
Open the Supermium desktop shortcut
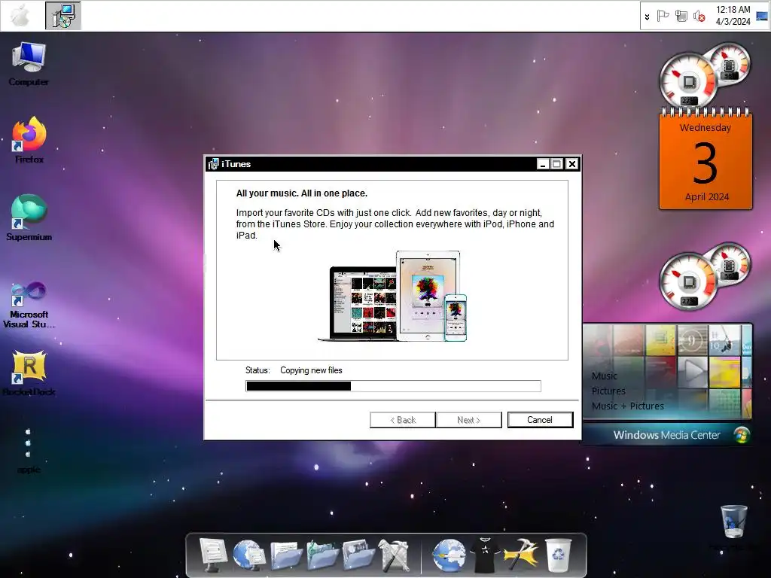click(29, 218)
